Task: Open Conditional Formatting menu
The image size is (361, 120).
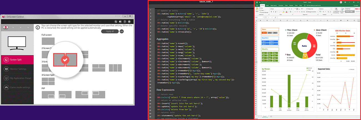Action: pyautogui.click(x=336, y=11)
